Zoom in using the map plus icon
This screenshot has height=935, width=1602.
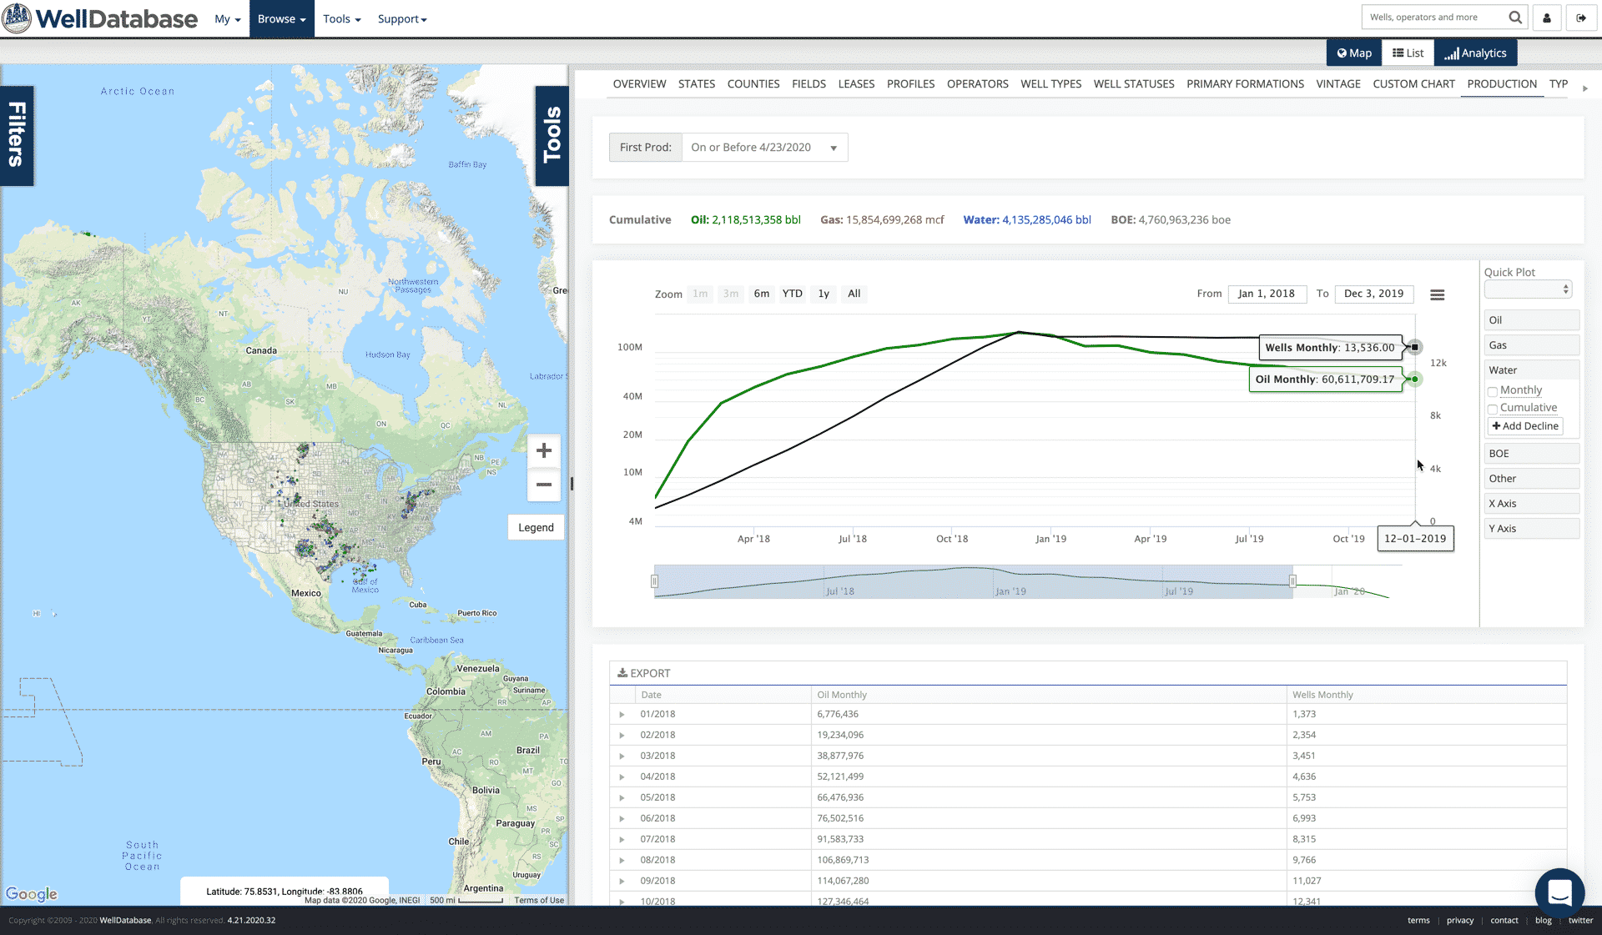[x=543, y=450]
